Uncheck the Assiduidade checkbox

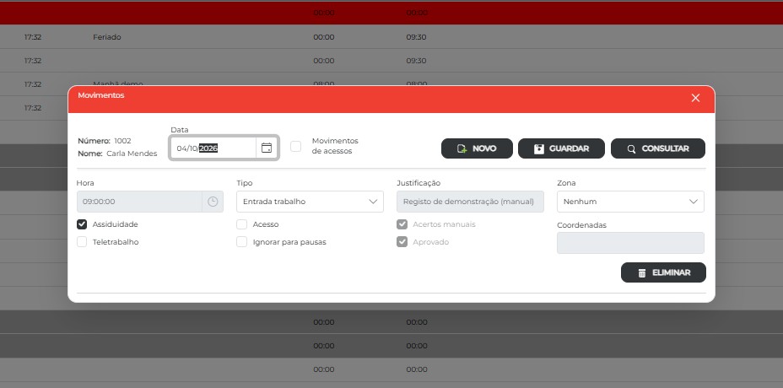point(82,224)
